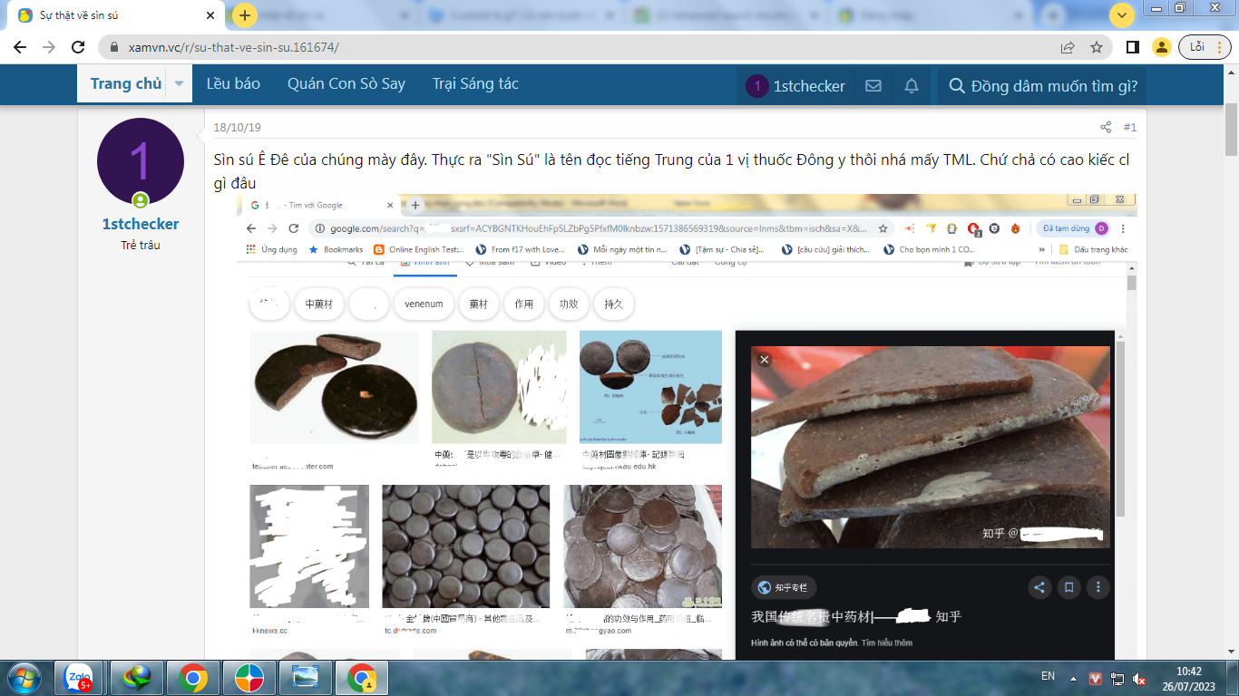Open the forum notifications bell icon

(x=912, y=86)
